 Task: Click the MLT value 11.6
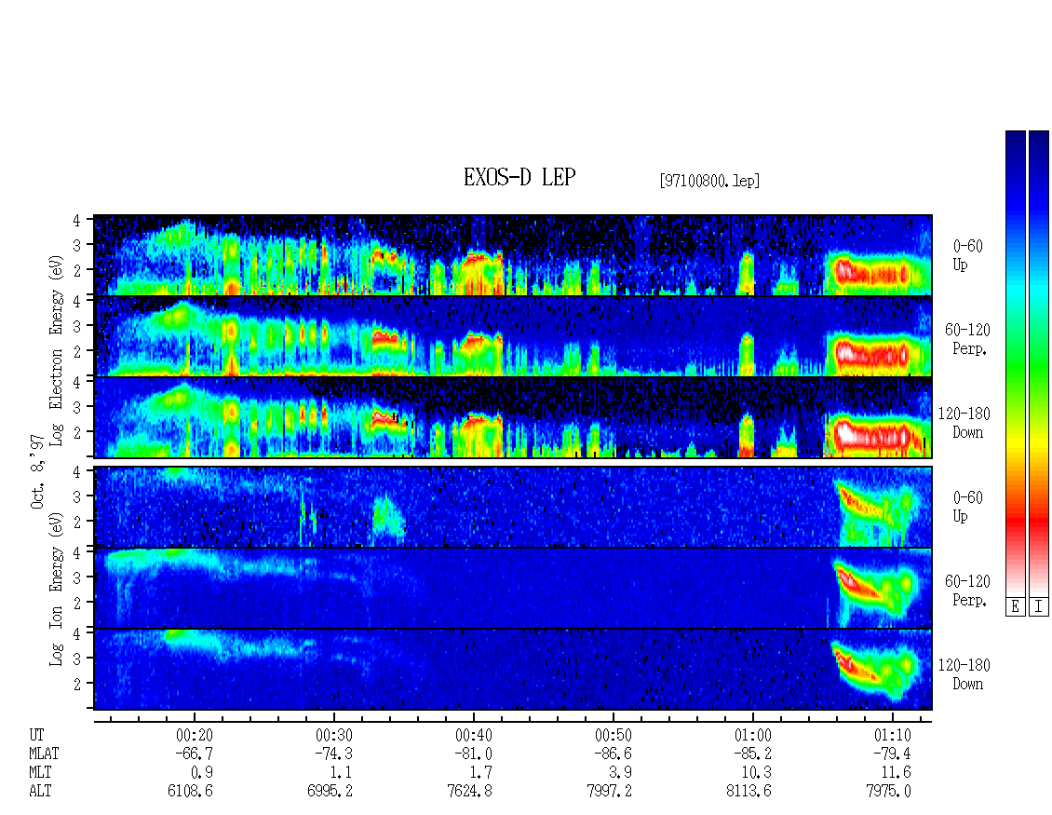coord(897,773)
